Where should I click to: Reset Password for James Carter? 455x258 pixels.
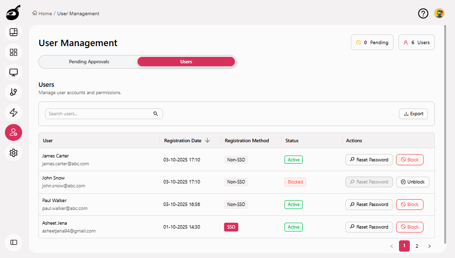pyautogui.click(x=369, y=159)
